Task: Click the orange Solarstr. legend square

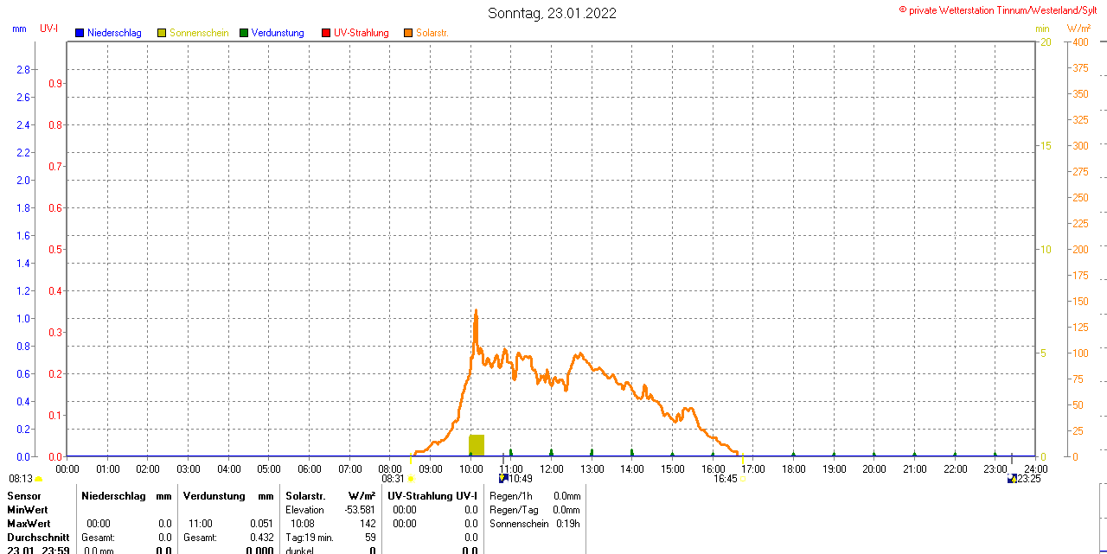Action: [408, 33]
